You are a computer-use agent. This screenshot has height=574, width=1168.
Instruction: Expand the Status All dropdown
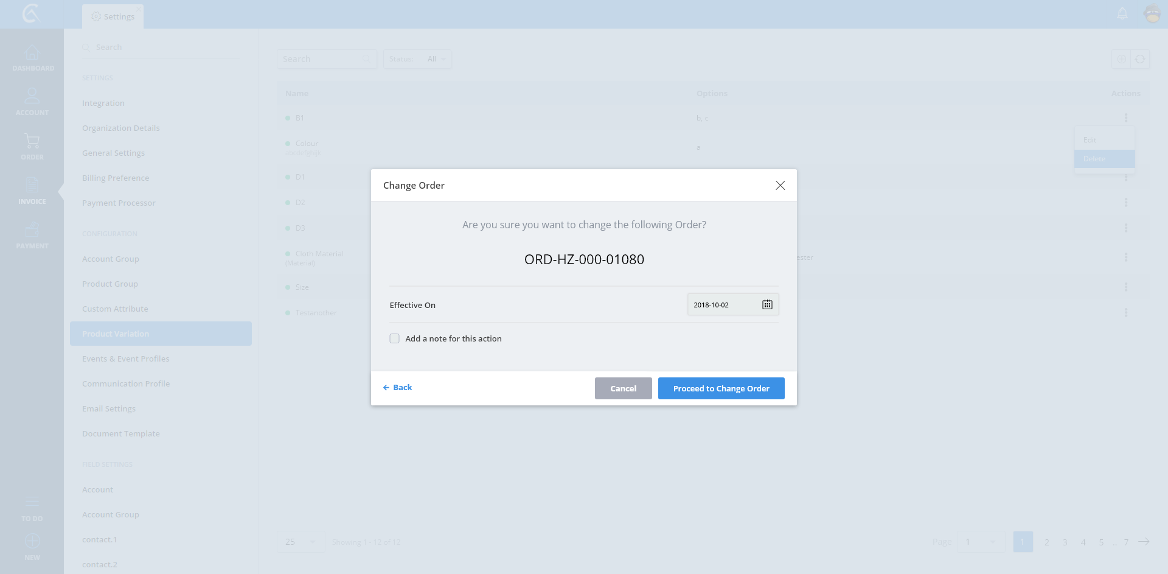click(x=417, y=59)
